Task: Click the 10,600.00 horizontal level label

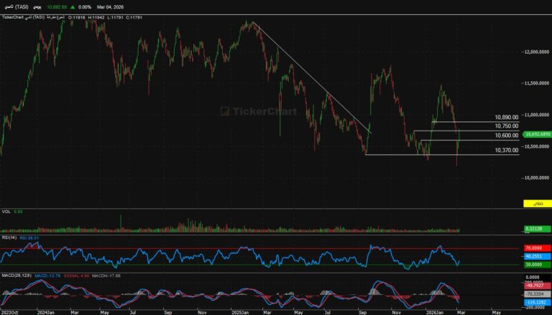Action: [506, 136]
